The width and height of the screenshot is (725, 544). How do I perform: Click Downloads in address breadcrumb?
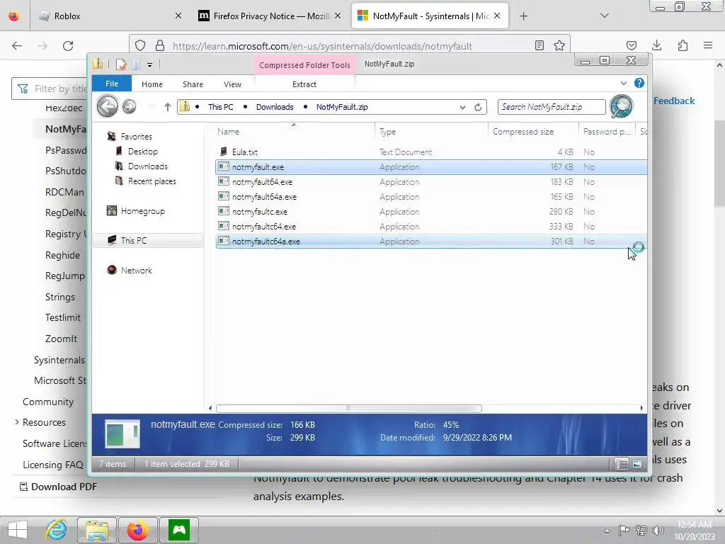(275, 107)
